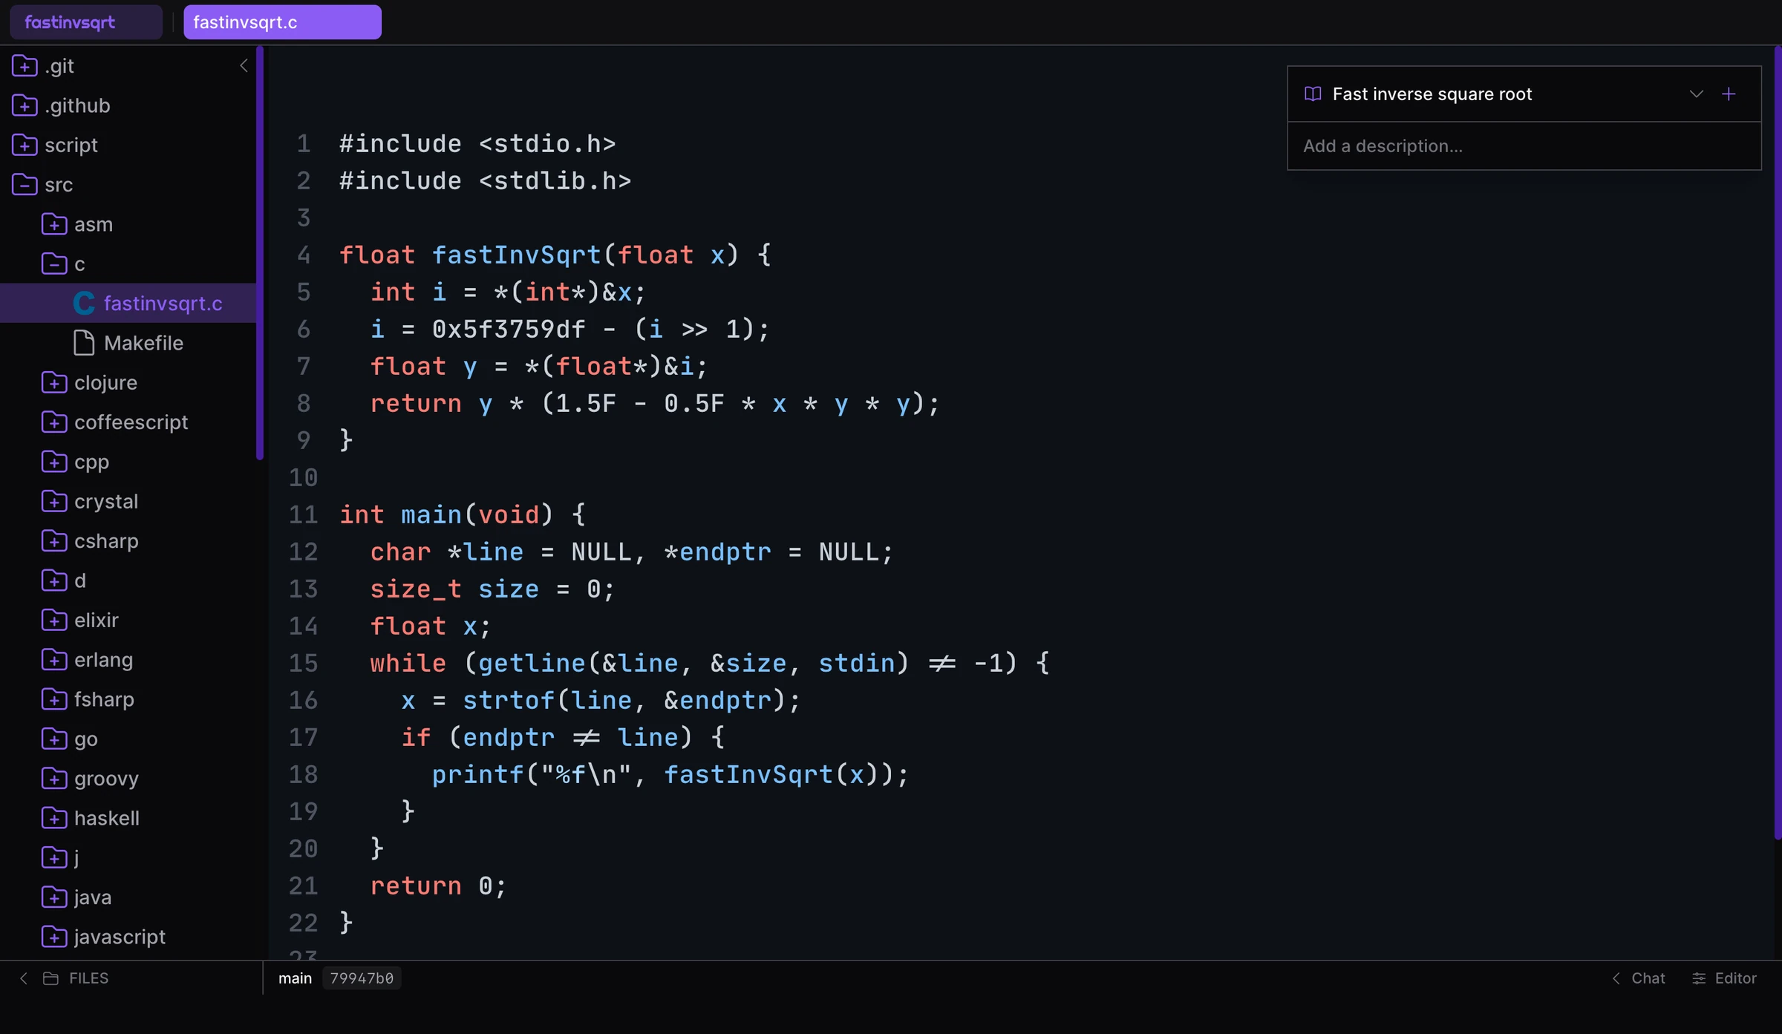
Task: Open the groovy folder
Action: 128,778
